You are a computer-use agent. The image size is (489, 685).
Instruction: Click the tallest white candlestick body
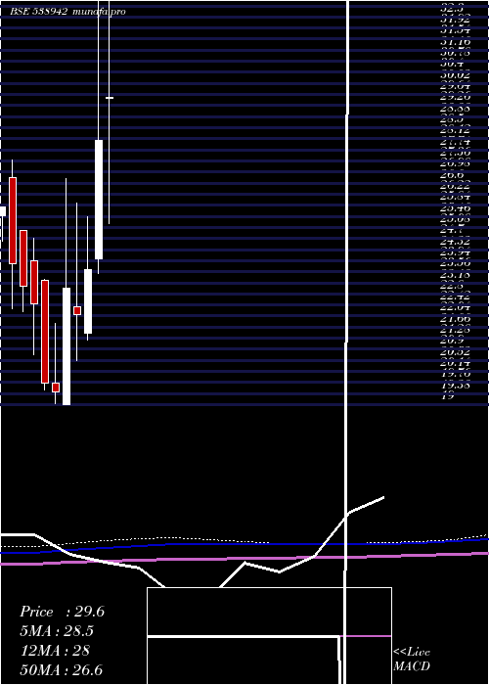(x=99, y=200)
